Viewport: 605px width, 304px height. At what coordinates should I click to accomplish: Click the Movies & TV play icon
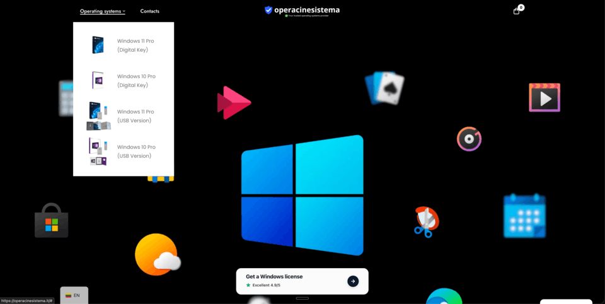pyautogui.click(x=544, y=98)
